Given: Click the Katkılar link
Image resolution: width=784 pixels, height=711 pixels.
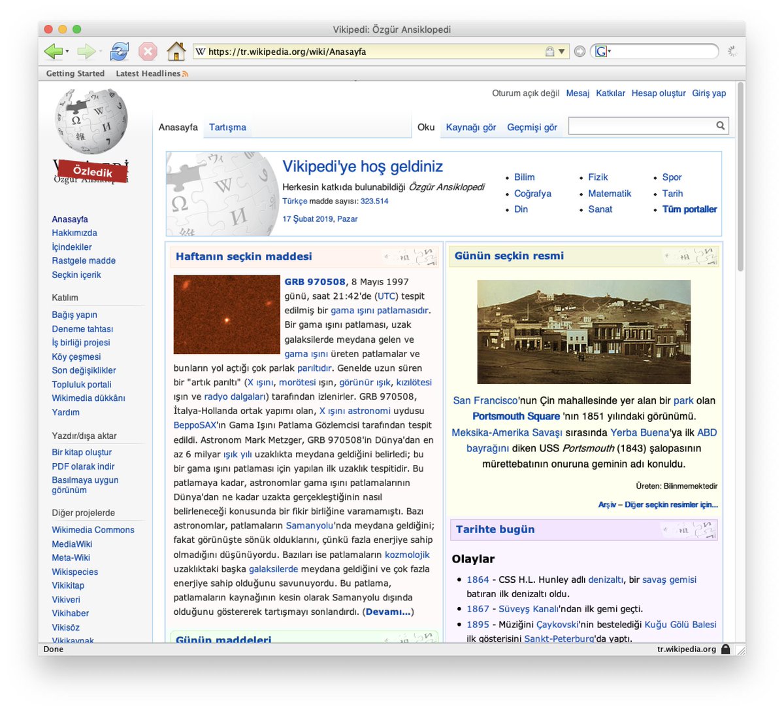Looking at the screenshot, I should (x=610, y=93).
